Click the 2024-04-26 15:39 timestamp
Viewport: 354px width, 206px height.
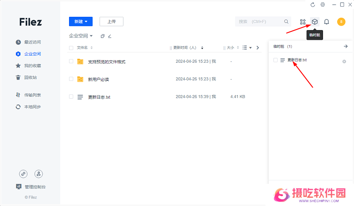192,96
